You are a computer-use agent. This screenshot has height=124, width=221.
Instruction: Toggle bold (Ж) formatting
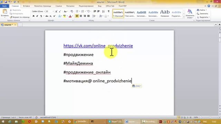click(33, 16)
